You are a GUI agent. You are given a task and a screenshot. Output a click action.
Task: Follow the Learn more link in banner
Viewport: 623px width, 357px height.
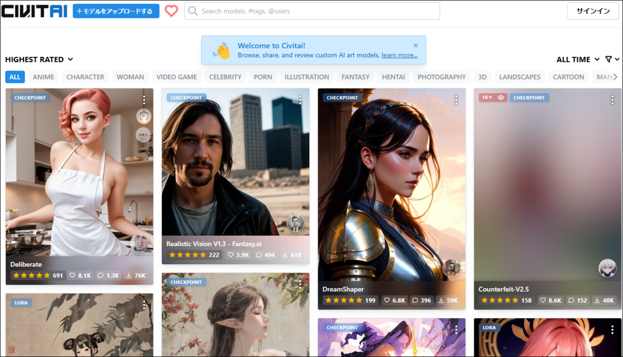tap(400, 55)
